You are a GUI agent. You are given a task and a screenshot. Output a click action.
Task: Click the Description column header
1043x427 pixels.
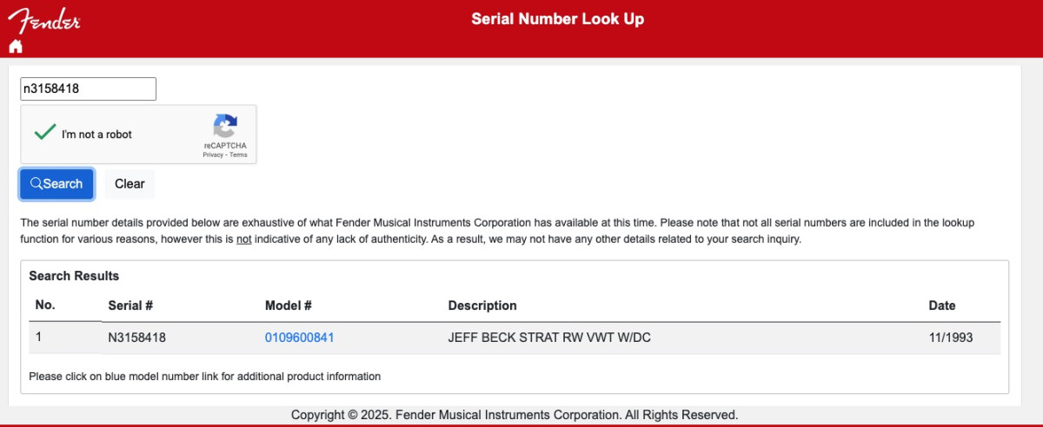(x=482, y=305)
